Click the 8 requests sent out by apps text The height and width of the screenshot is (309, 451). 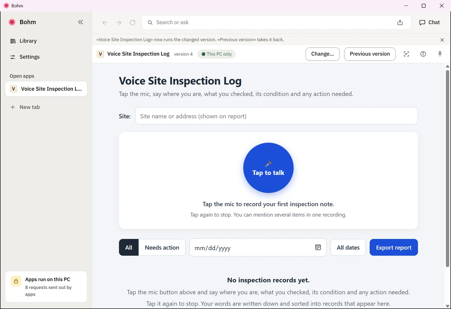click(x=48, y=291)
